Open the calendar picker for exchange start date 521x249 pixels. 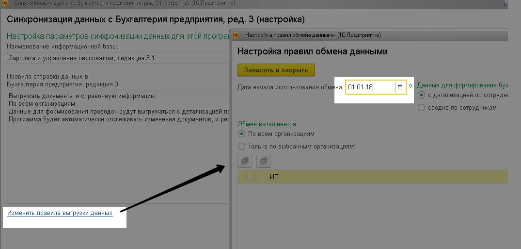pos(400,87)
